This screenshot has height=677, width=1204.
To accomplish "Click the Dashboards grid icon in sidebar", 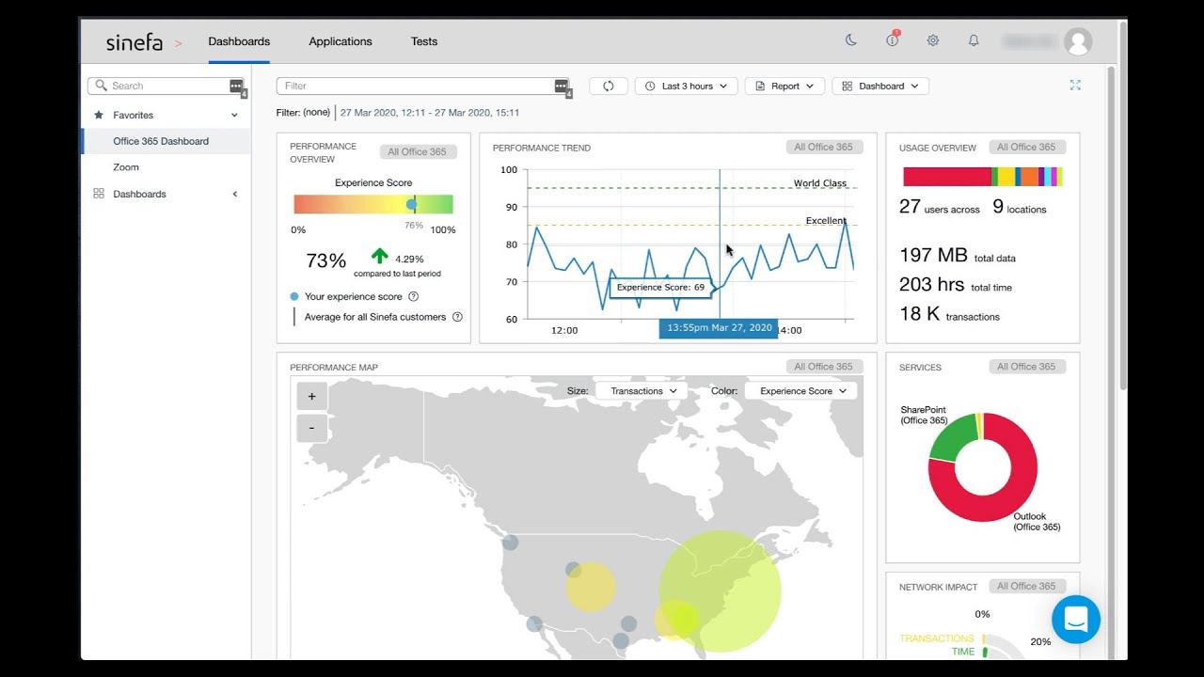I will coord(99,194).
